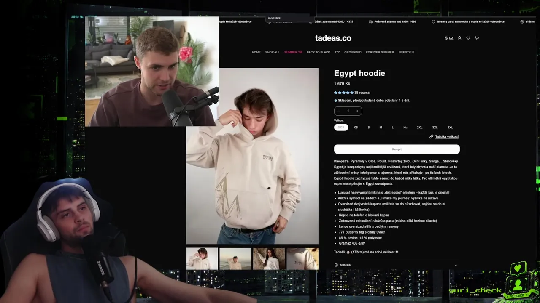
Task: Select third thumbnail with woman by rock
Action: [x=269, y=259]
